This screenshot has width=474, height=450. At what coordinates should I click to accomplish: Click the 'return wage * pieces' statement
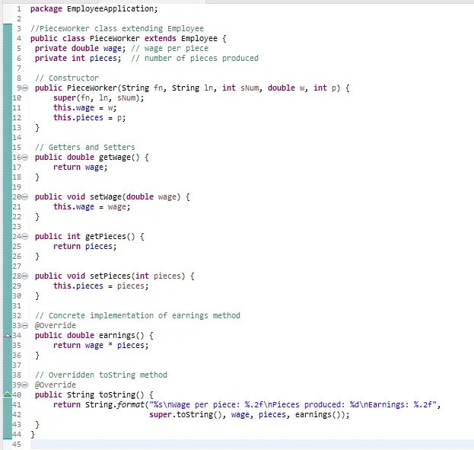coord(100,345)
